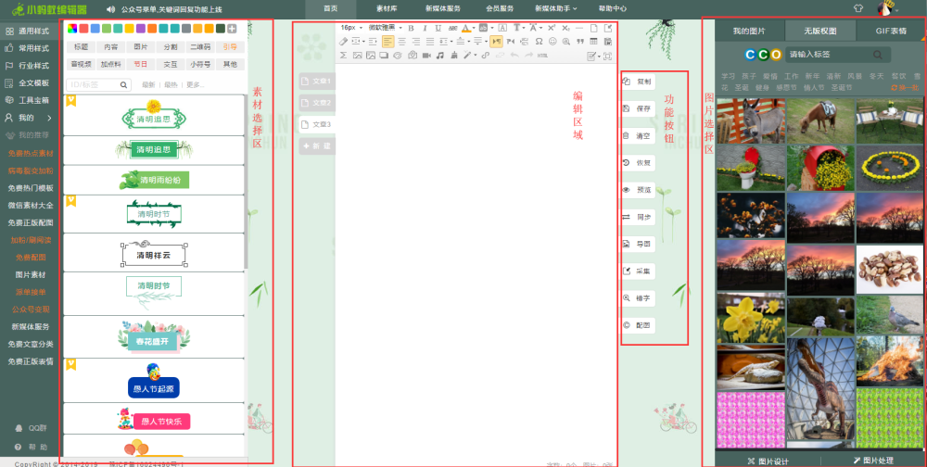Open the emoji smiley picker
This screenshot has height=467, width=927.
tap(552, 42)
